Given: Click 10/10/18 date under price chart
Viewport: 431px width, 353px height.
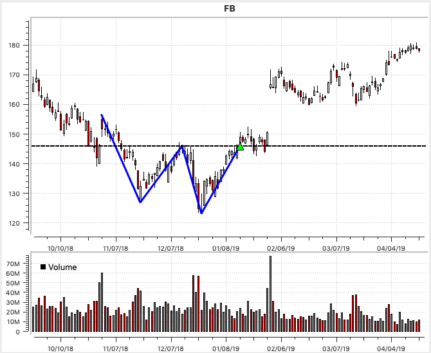Looking at the screenshot, I should (60, 249).
